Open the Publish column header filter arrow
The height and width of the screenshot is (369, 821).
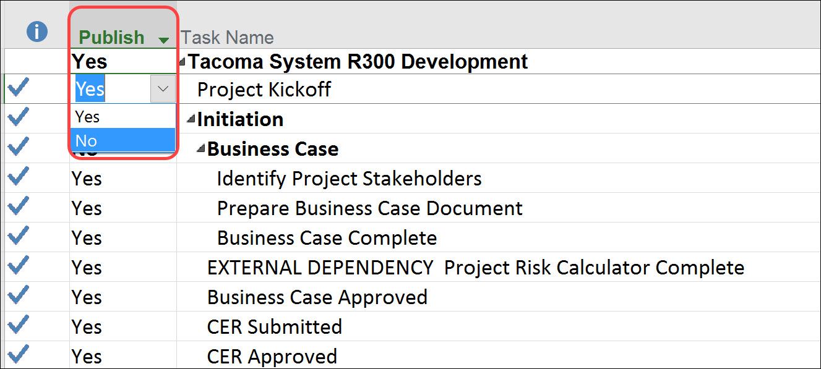click(x=163, y=41)
